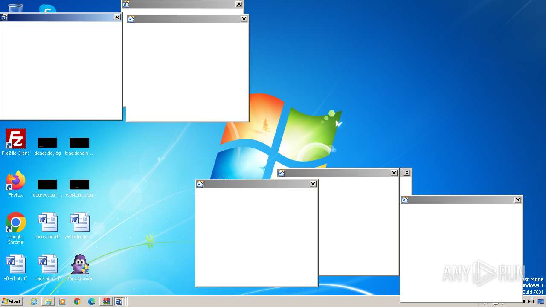546x307 pixels.
Task: Click the iraqsmith.rtf file name label
Action: pyautogui.click(x=47, y=278)
